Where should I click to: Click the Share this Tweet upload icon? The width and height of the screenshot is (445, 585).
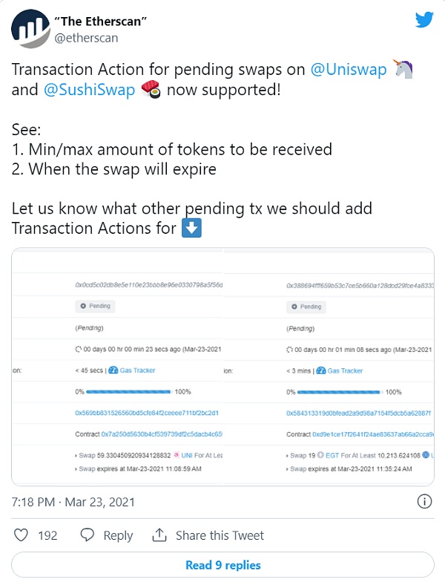[159, 535]
